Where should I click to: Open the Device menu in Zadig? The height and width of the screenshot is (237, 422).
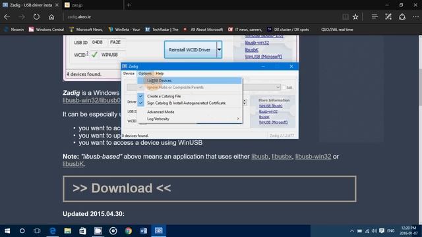pyautogui.click(x=129, y=73)
